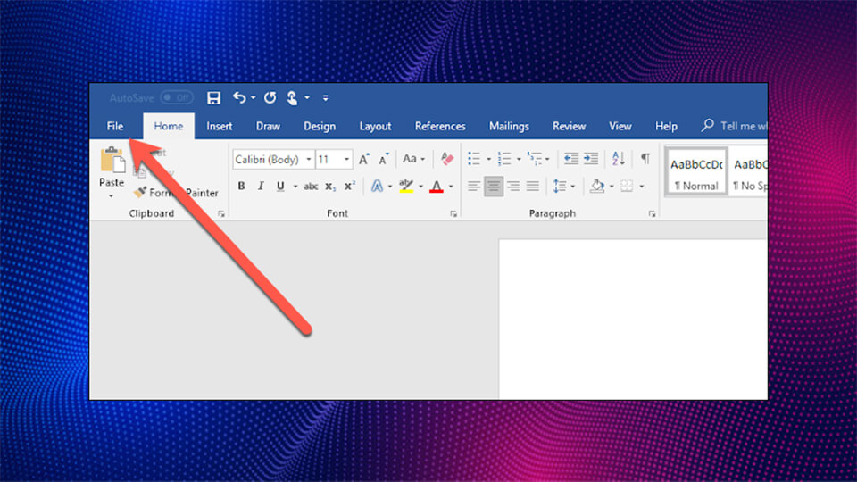Open the Calibri (Body) font name dropdown

point(309,159)
